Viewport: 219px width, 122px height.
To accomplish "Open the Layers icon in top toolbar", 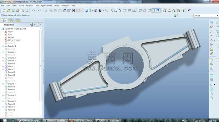I will pyautogui.click(x=129, y=10).
